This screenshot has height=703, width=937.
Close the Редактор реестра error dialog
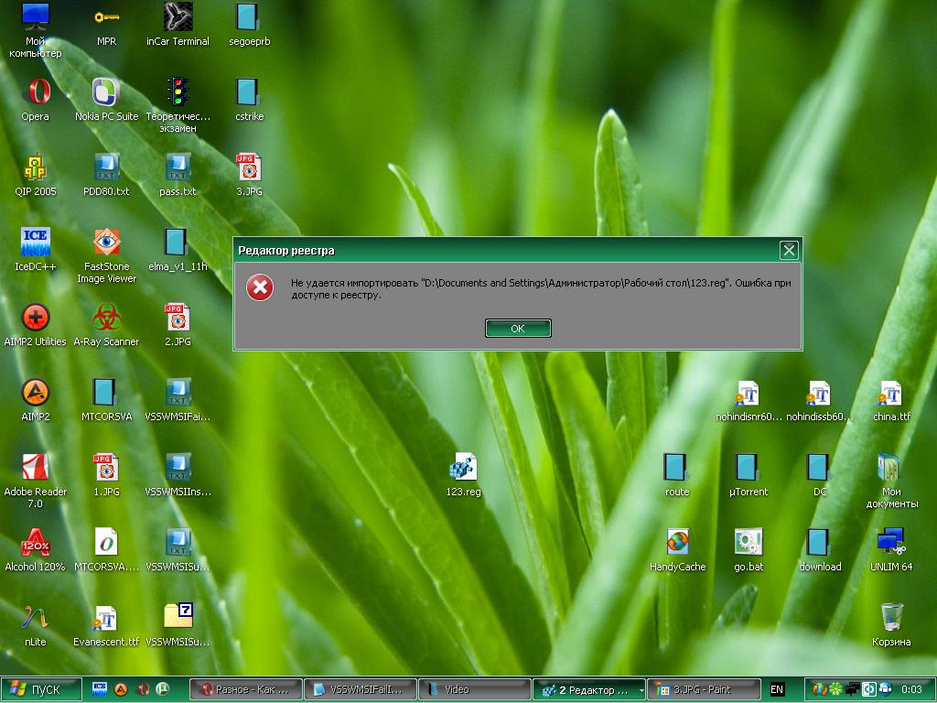(789, 250)
